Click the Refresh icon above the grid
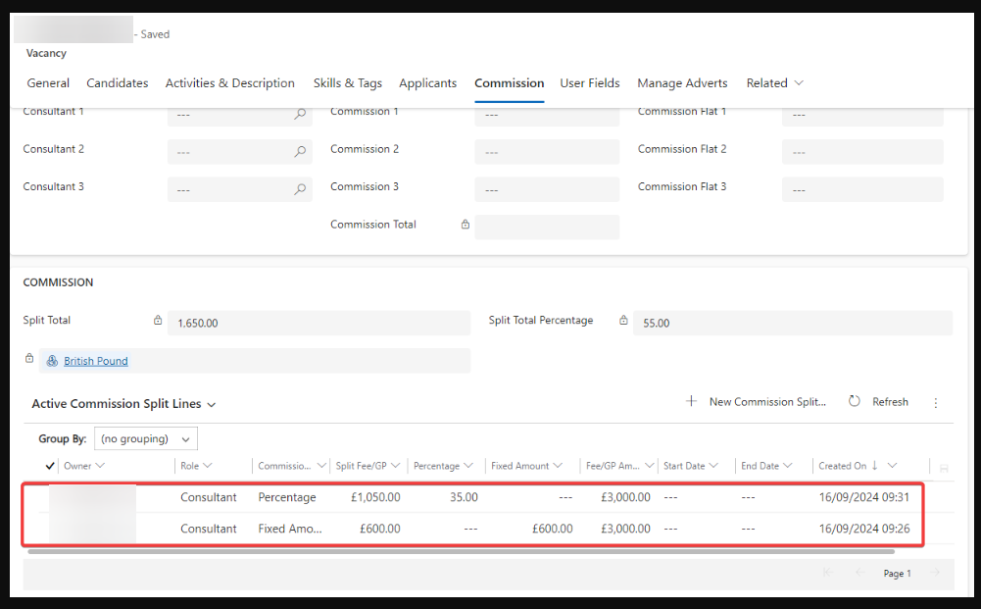This screenshot has width=981, height=609. [x=853, y=401]
